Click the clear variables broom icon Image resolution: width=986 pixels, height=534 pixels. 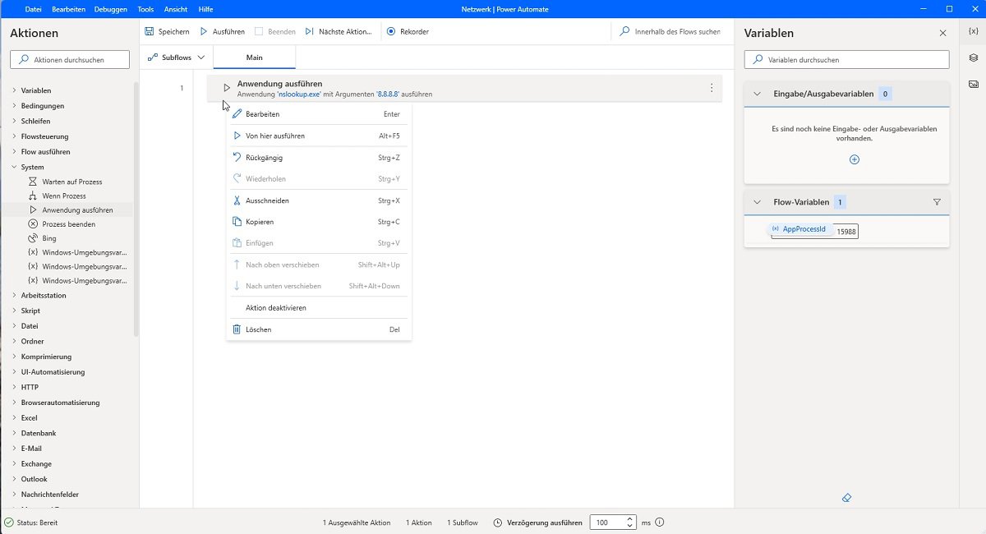click(x=845, y=497)
